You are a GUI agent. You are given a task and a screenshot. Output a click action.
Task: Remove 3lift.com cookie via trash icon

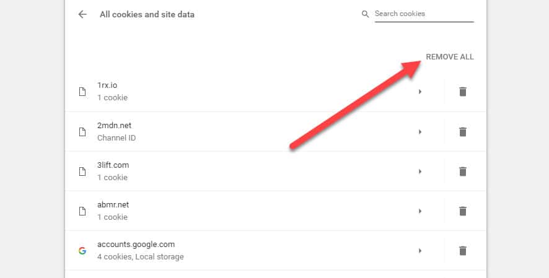click(462, 171)
